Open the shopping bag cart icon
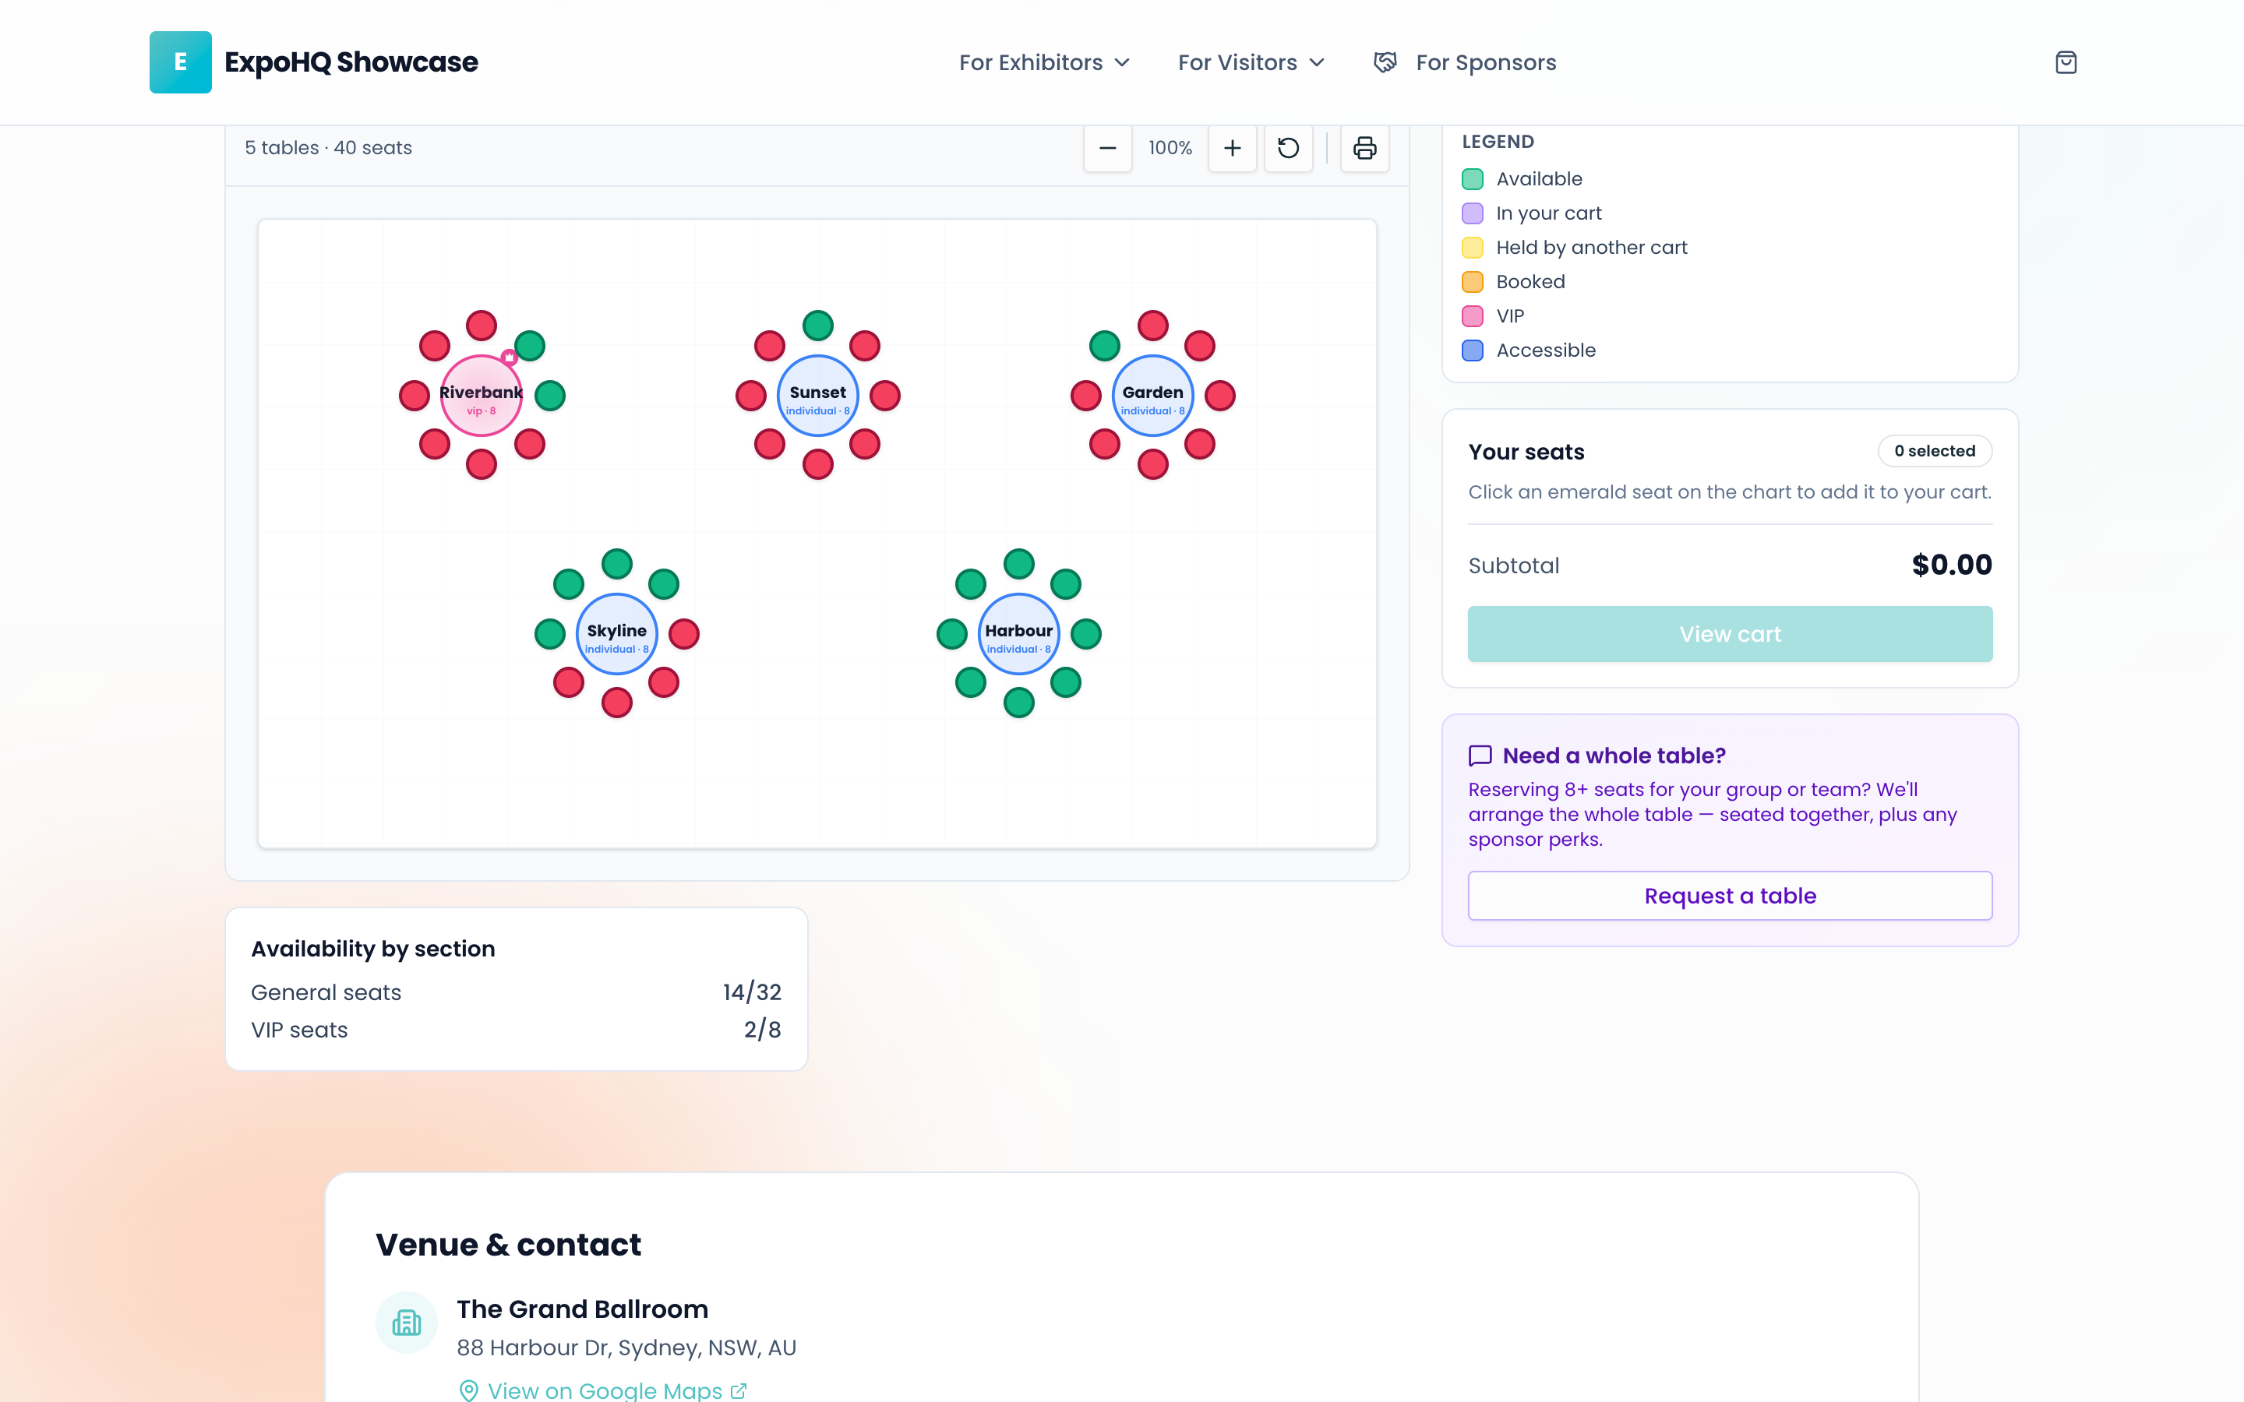This screenshot has width=2244, height=1402. tap(2066, 62)
